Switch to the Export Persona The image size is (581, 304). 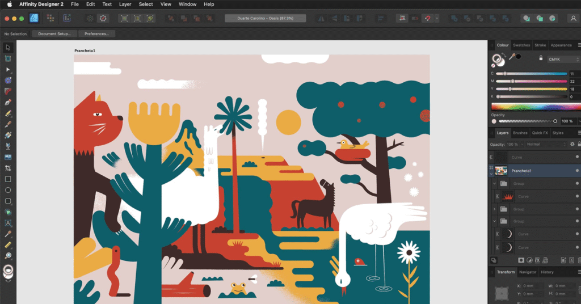(67, 18)
